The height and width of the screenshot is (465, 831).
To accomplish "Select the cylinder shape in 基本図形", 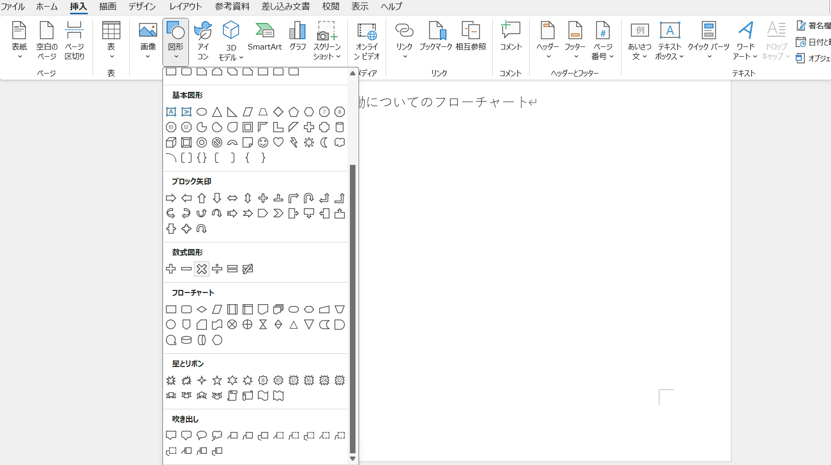I will tap(340, 127).
